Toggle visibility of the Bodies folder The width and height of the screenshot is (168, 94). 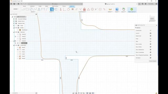(x=16, y=28)
